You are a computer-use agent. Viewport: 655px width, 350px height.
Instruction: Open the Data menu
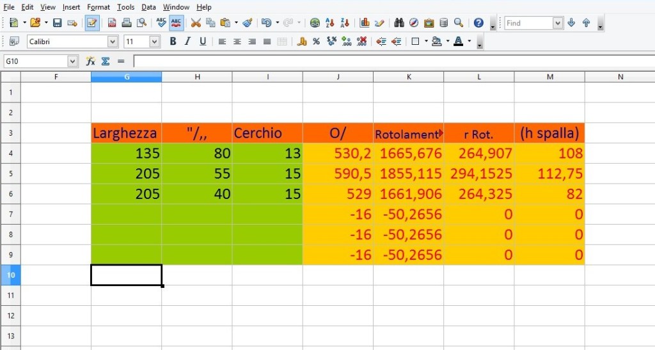[x=148, y=7]
